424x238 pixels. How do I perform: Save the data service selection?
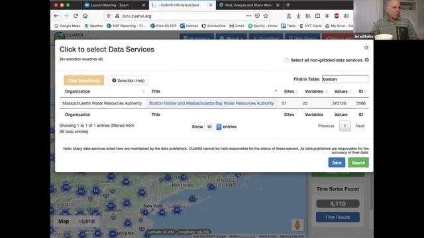point(337,163)
